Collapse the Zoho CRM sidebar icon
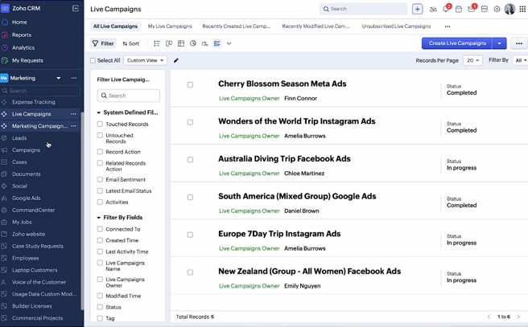528x327 pixels. pos(76,8)
